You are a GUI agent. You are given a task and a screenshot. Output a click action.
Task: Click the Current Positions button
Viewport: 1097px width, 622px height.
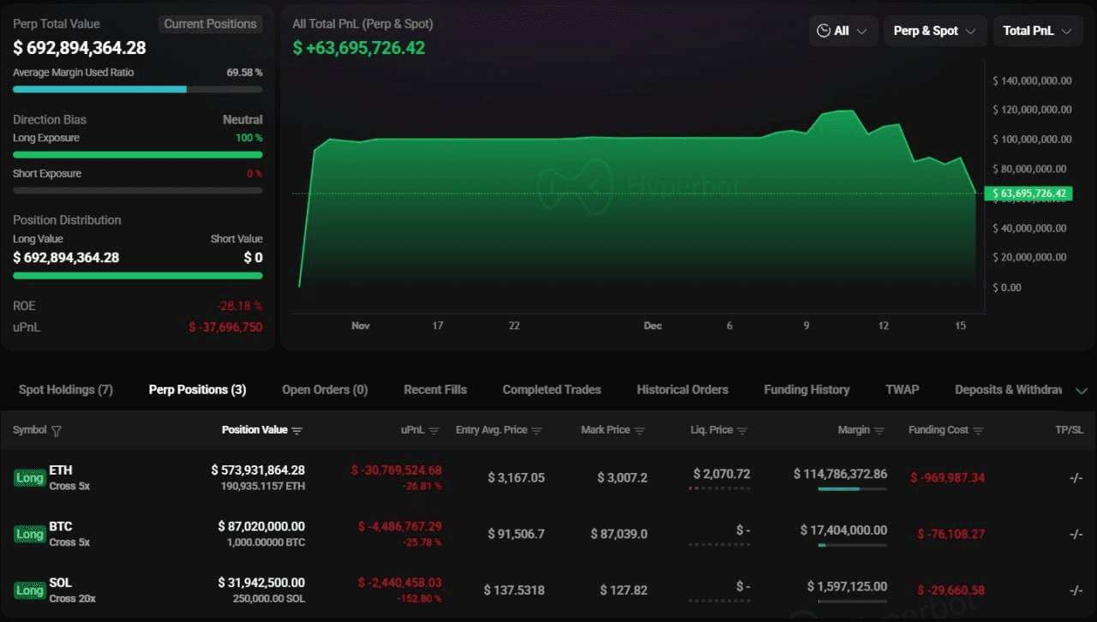click(210, 24)
